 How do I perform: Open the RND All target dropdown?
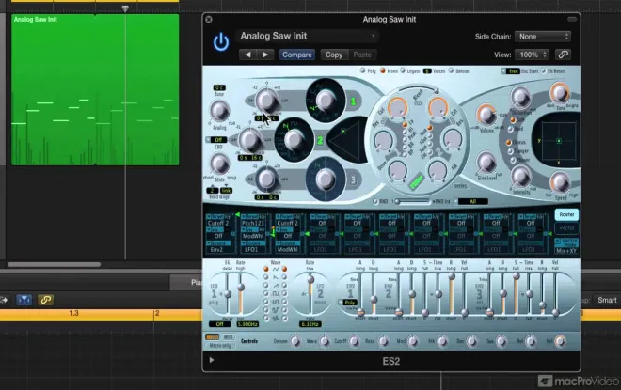(470, 201)
